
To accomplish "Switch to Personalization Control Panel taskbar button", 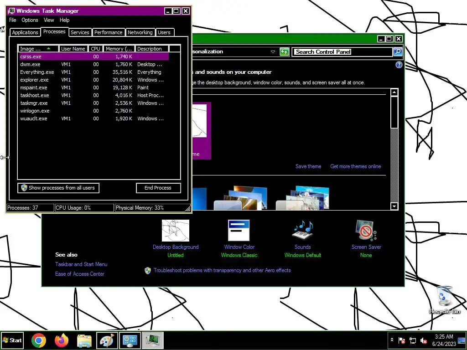I will click(x=130, y=340).
